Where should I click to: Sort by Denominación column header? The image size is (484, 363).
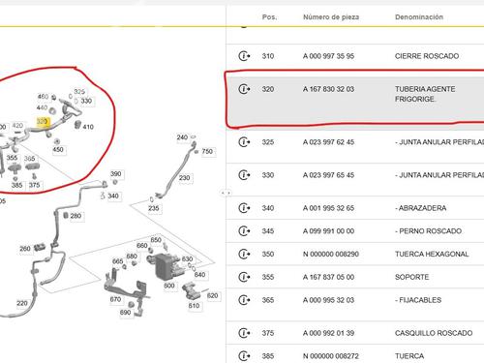click(419, 17)
